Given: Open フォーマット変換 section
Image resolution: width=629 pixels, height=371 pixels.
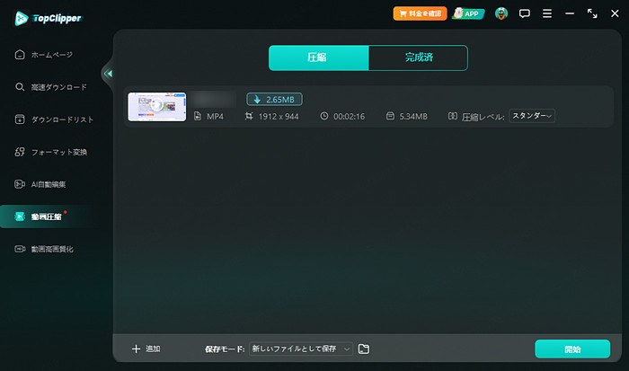Looking at the screenshot, I should (50, 152).
